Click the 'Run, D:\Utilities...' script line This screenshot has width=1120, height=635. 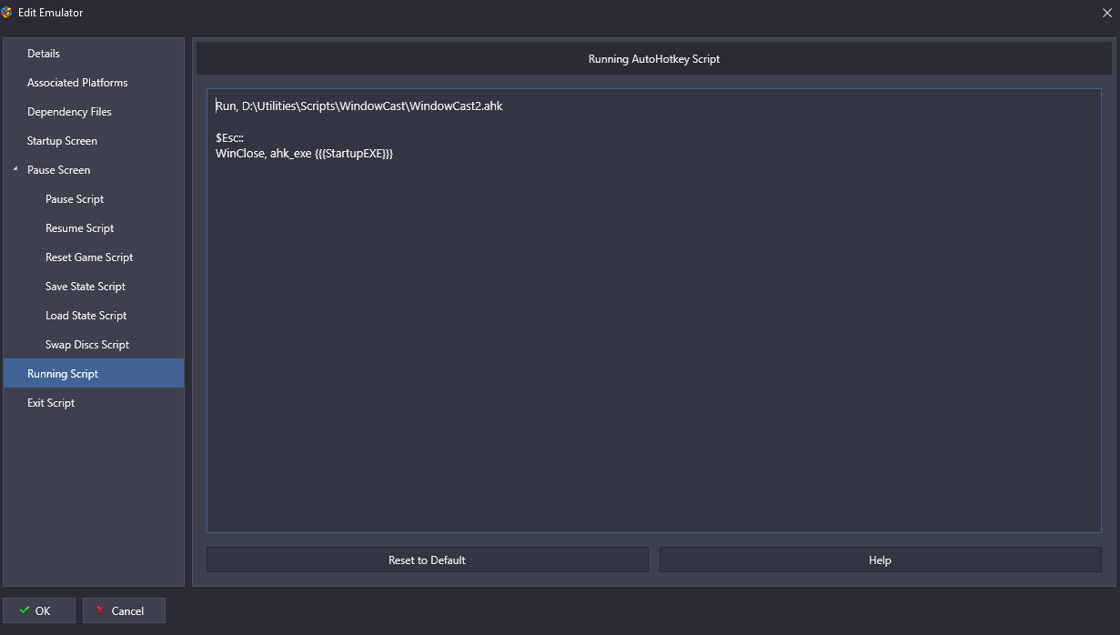[358, 106]
